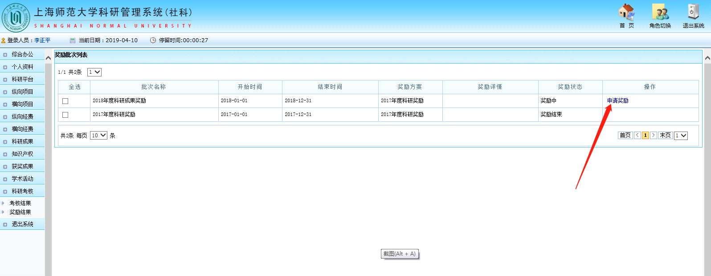Viewport: 711px width, 276px height.
Task: Click the home page house icon
Action: tap(626, 12)
